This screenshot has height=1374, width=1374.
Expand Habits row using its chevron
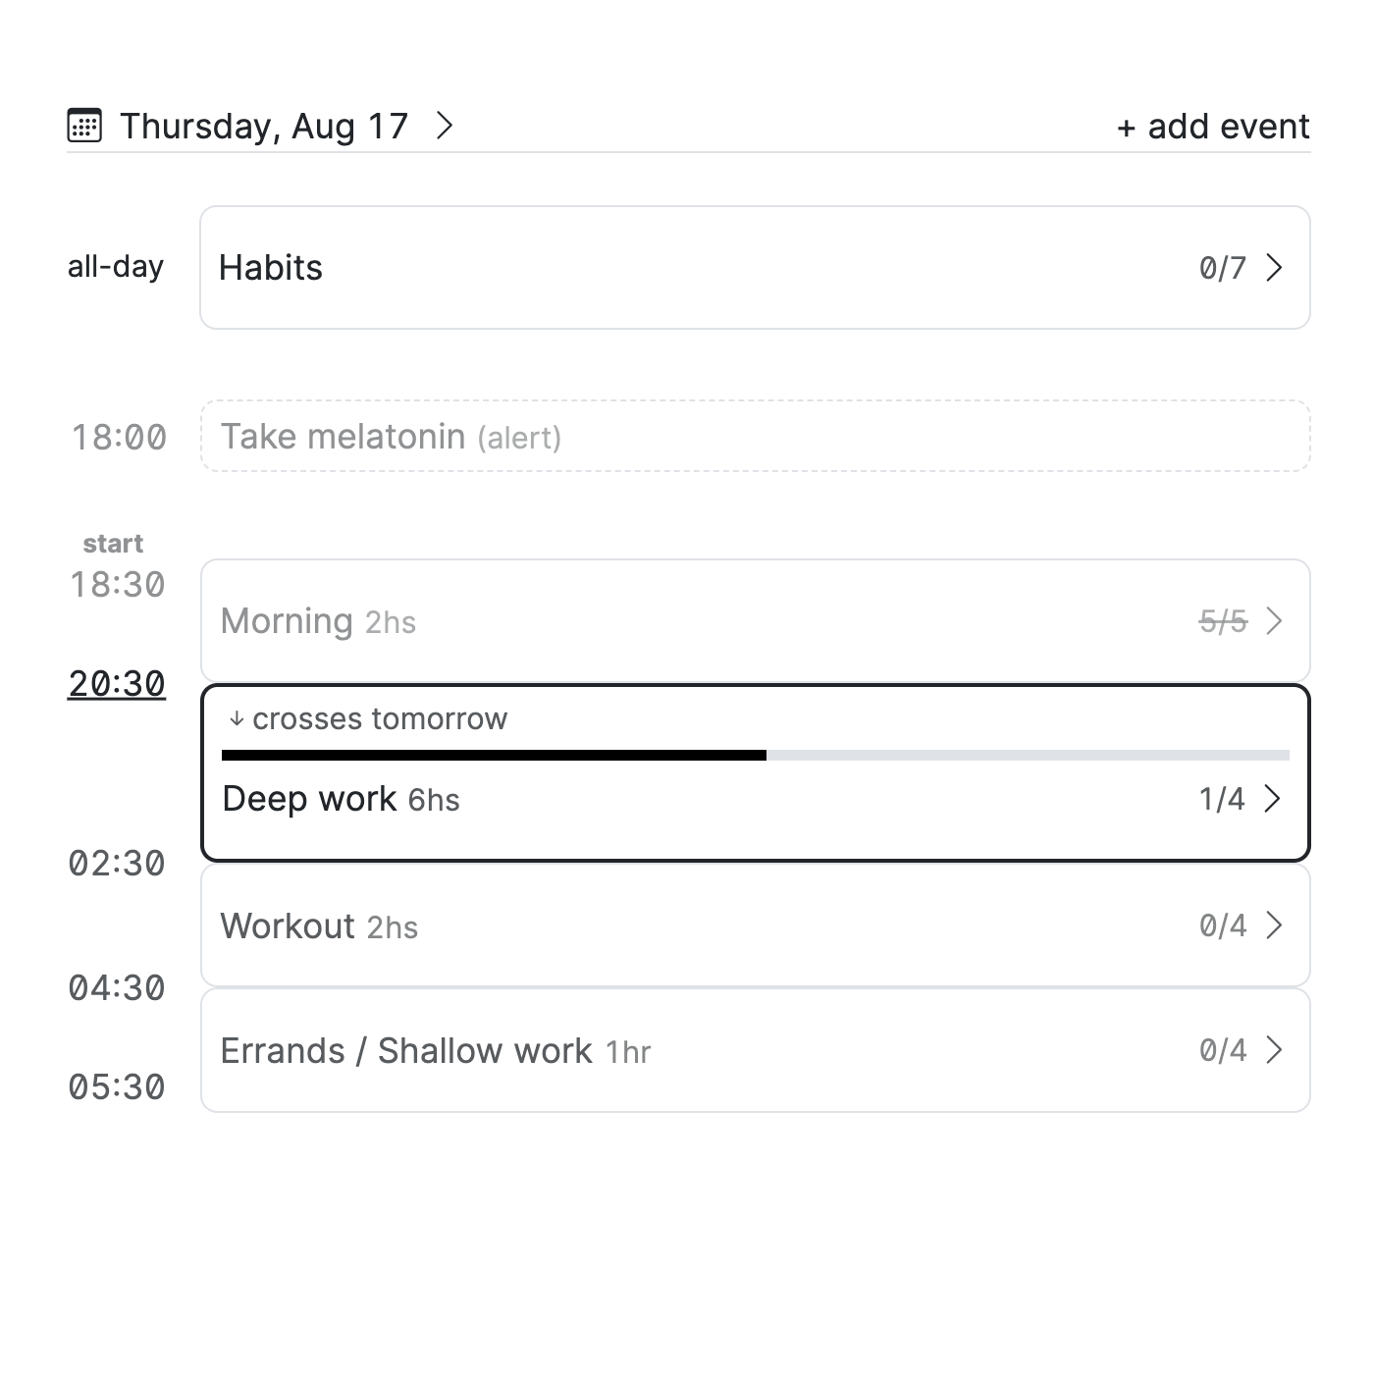click(1274, 268)
